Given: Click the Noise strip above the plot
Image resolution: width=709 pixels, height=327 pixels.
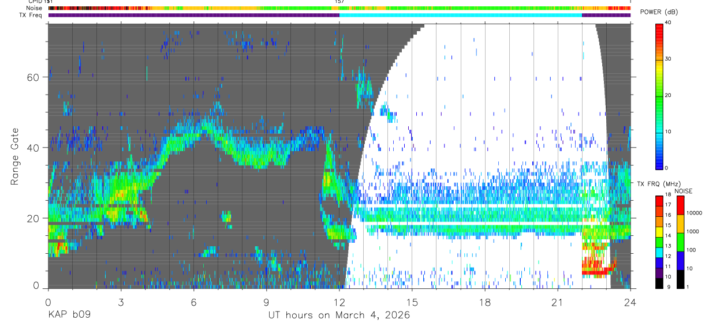Looking at the screenshot, I should click(x=339, y=8).
